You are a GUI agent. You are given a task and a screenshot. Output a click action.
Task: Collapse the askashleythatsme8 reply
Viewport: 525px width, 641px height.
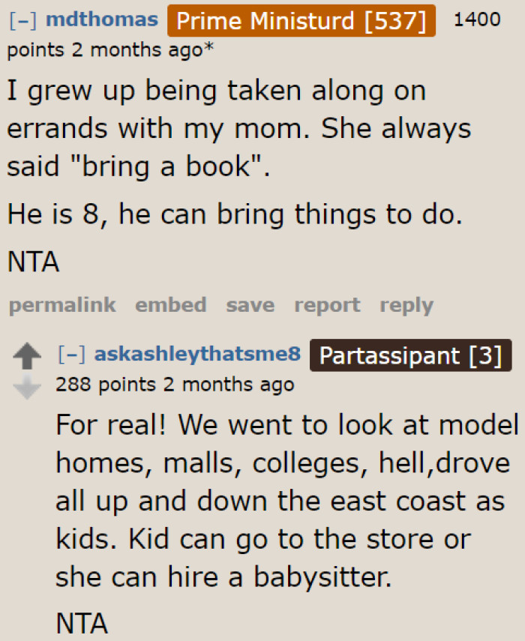pyautogui.click(x=72, y=355)
